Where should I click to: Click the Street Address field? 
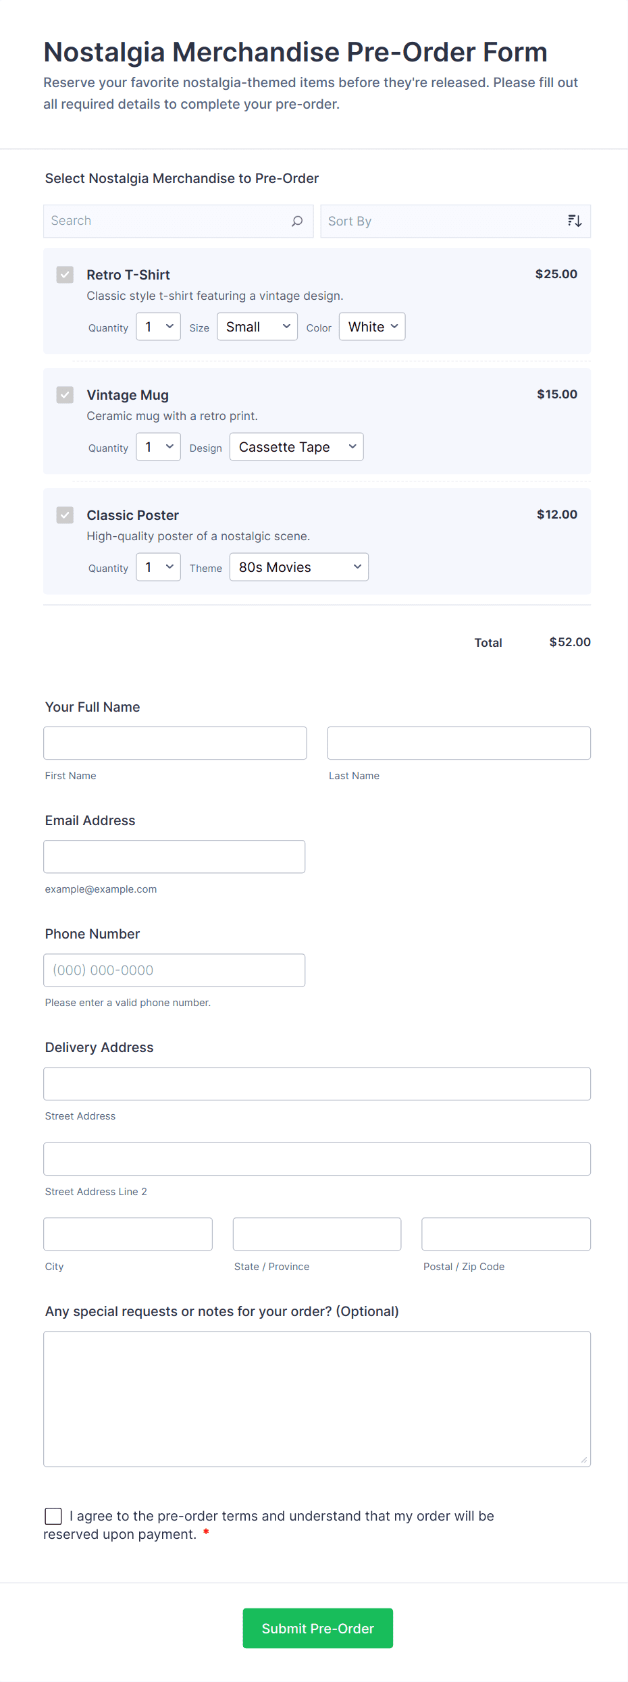tap(317, 1083)
